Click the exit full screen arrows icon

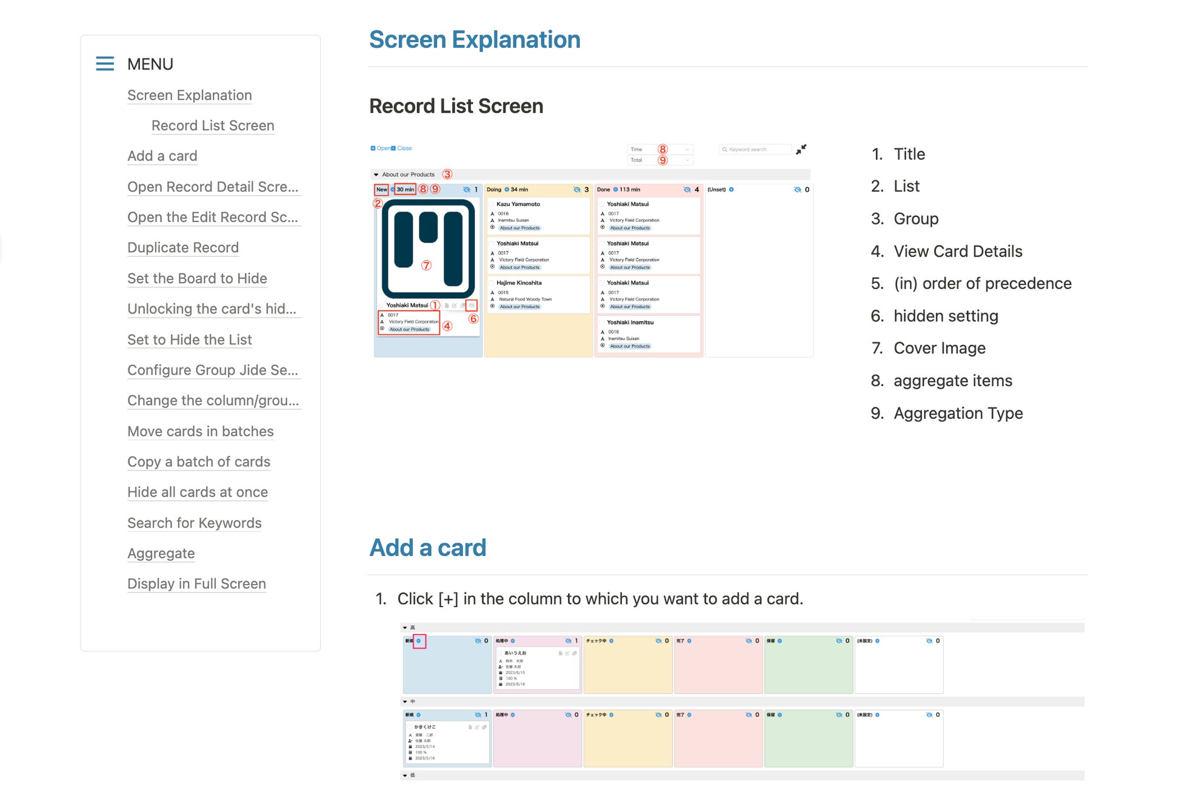tap(801, 149)
